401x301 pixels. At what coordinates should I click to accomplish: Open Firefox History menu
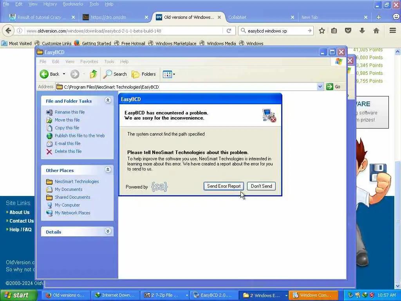(50, 4)
